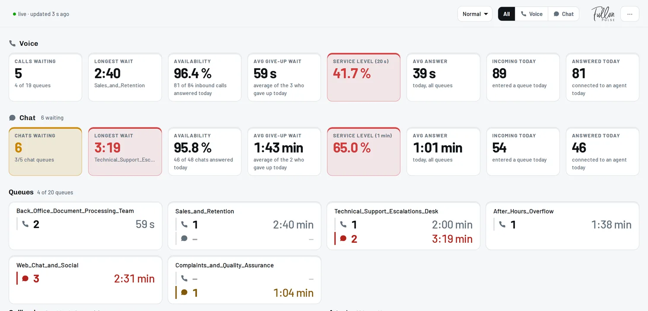
Task: Click the chat Longest Wait 3:19 card
Action: point(125,152)
